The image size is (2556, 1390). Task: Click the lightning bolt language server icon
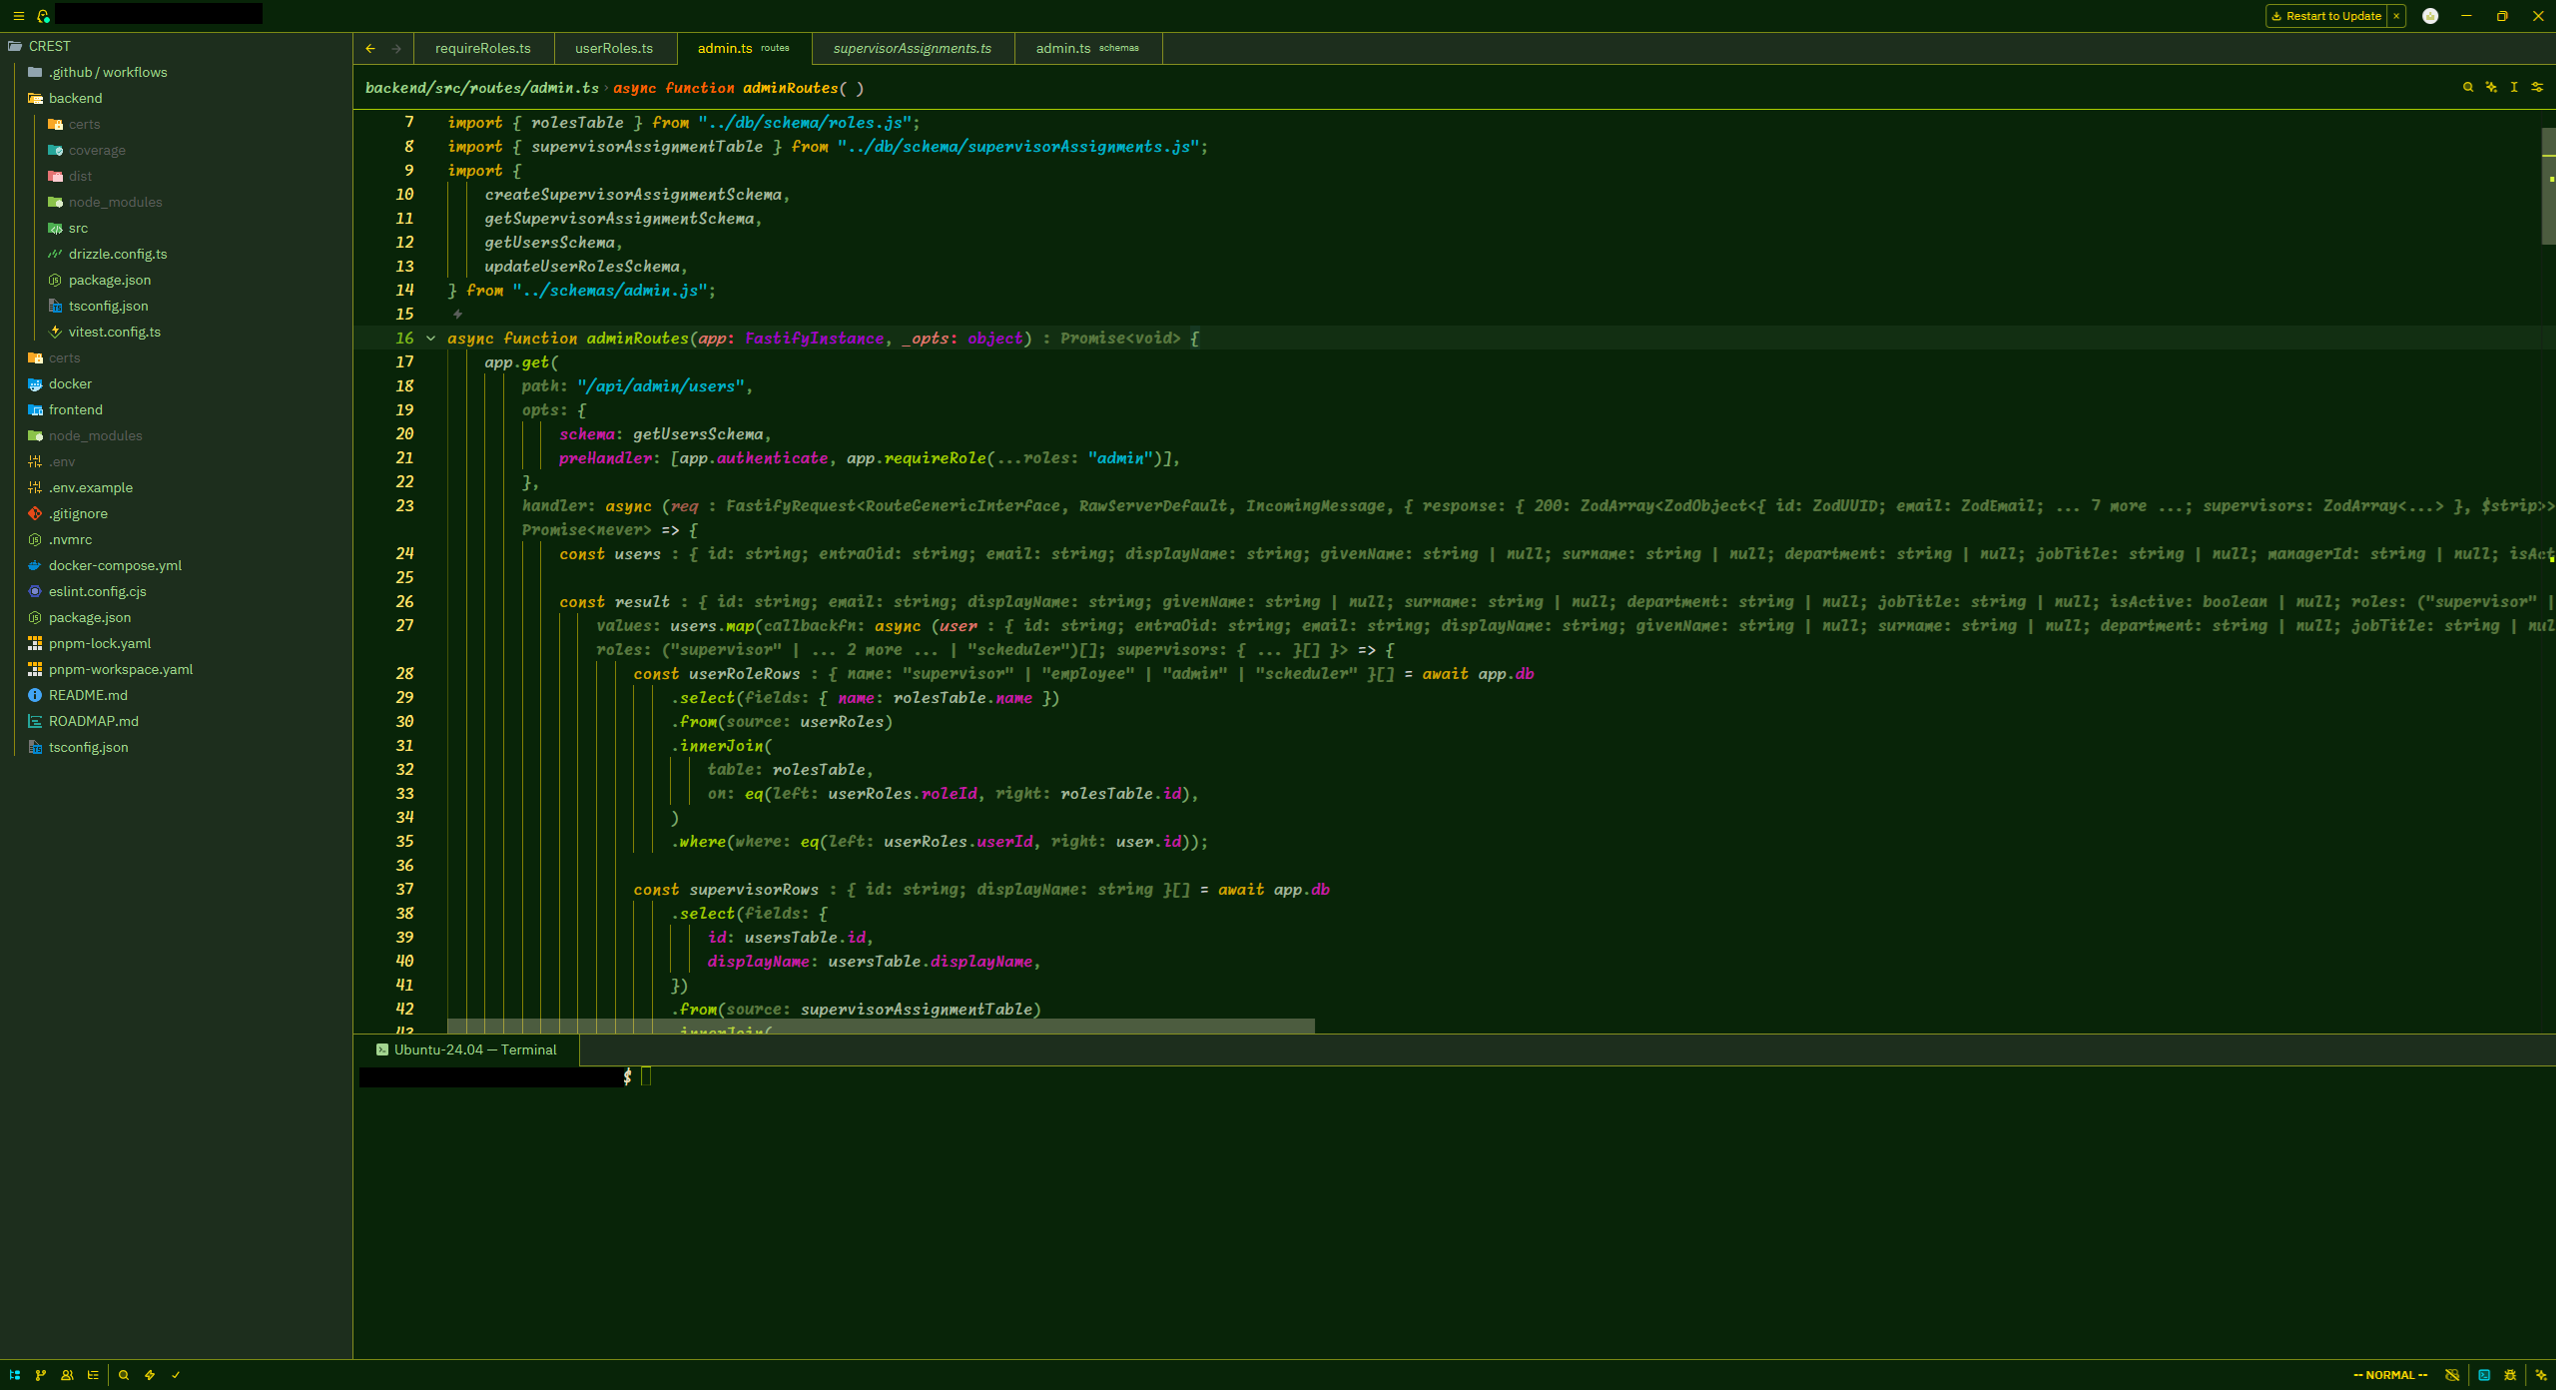[150, 1375]
